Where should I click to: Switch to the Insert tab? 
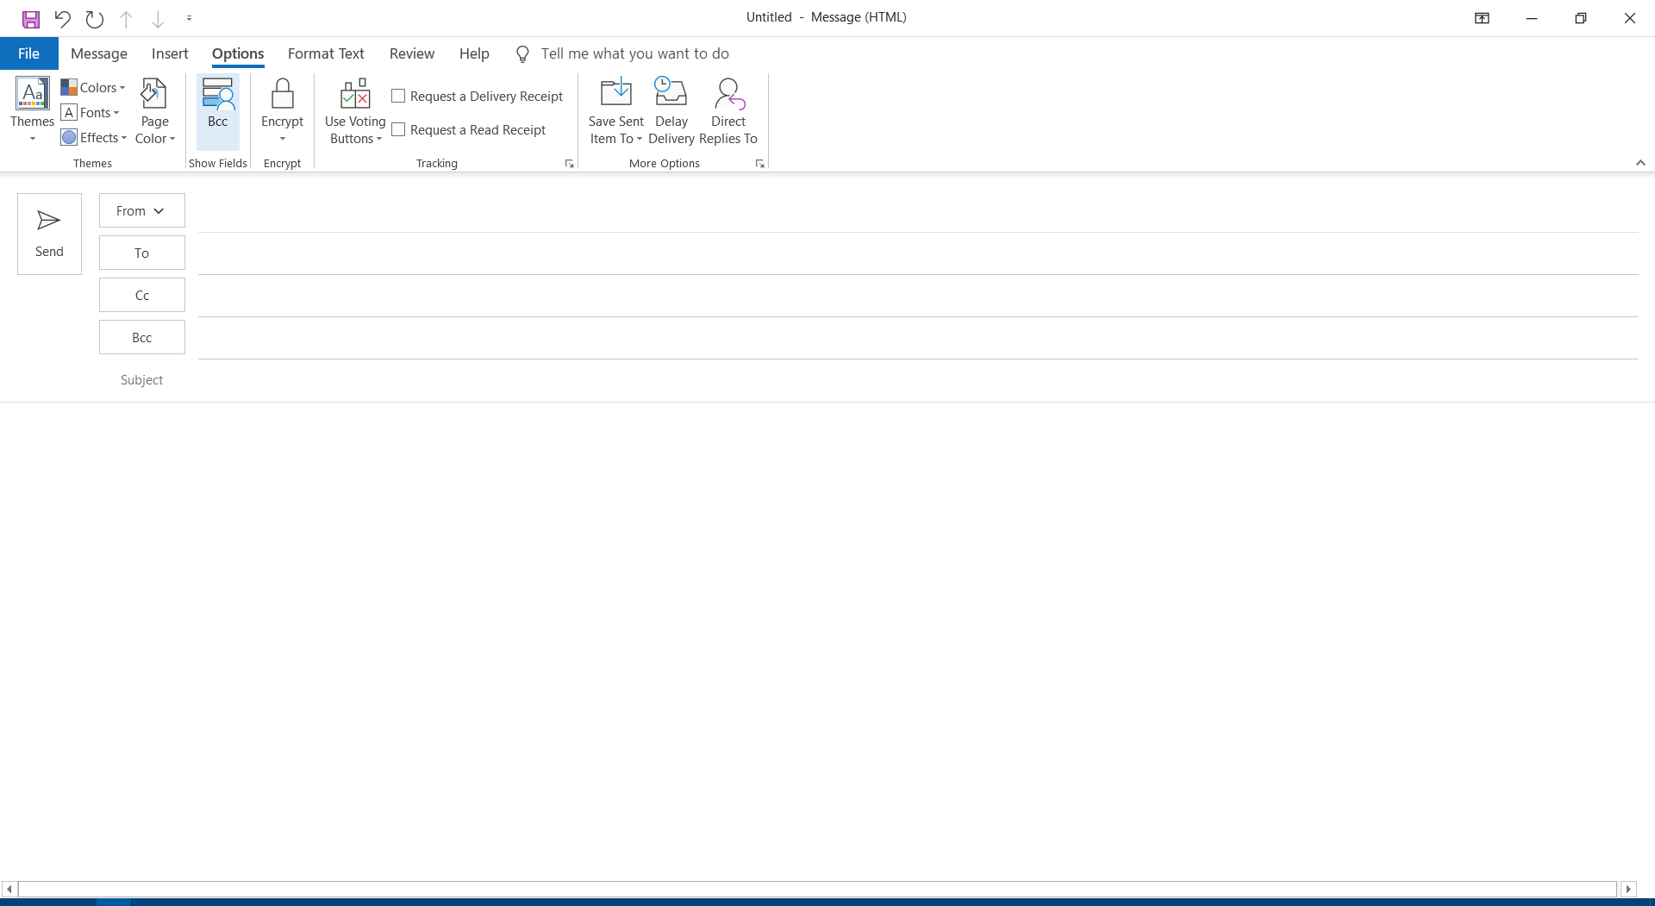point(170,53)
